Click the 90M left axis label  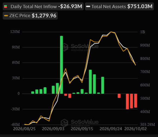click(16, 47)
